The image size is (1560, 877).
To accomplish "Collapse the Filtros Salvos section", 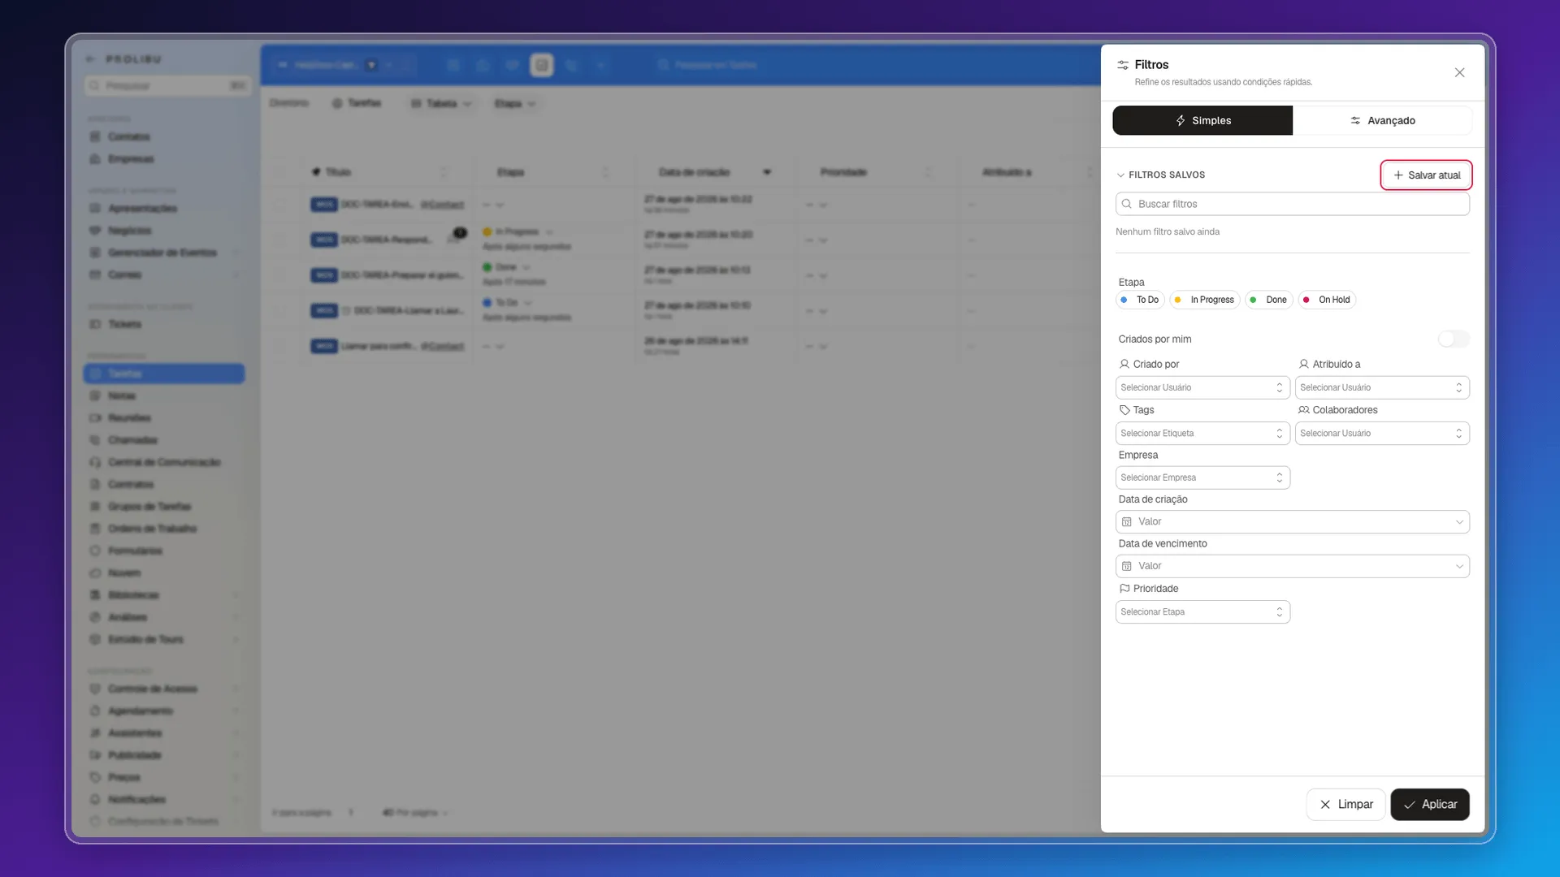I will 1160,175.
